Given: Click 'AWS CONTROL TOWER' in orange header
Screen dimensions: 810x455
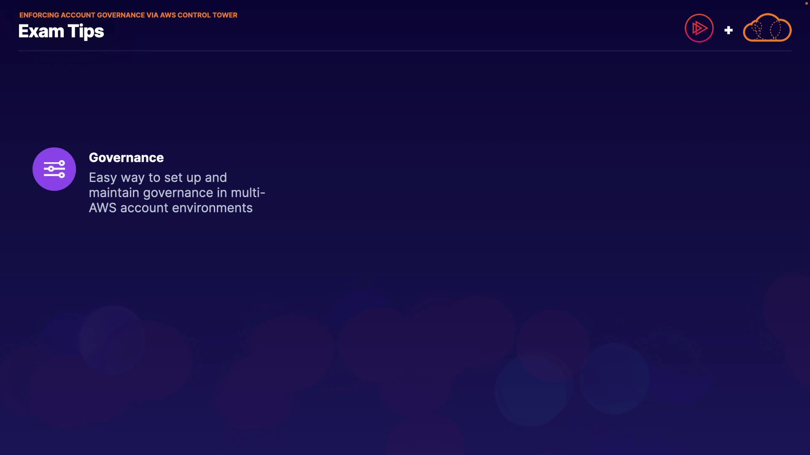Looking at the screenshot, I should tap(198, 15).
